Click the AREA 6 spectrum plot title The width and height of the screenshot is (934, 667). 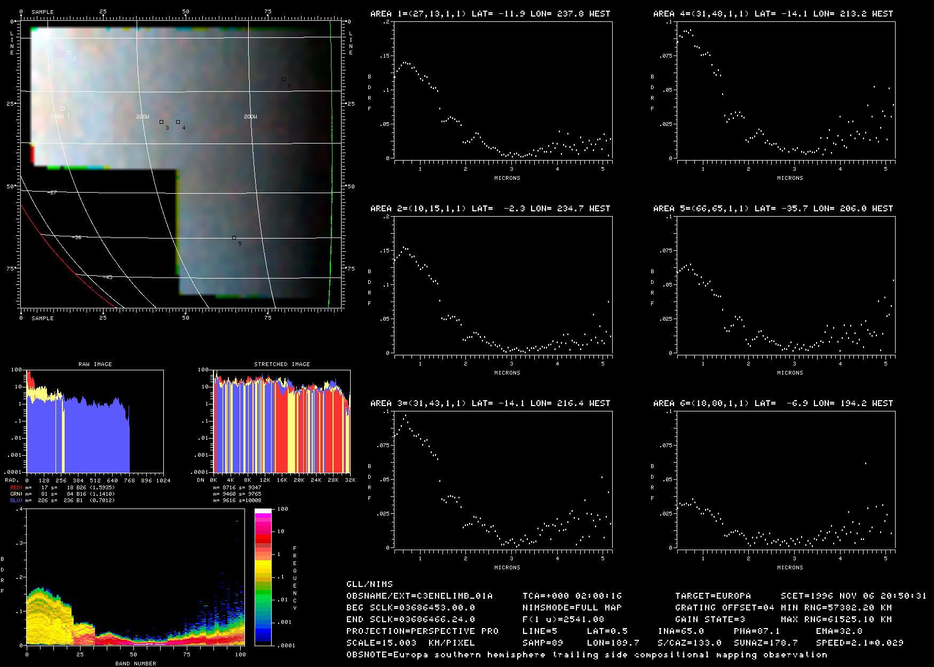point(773,403)
